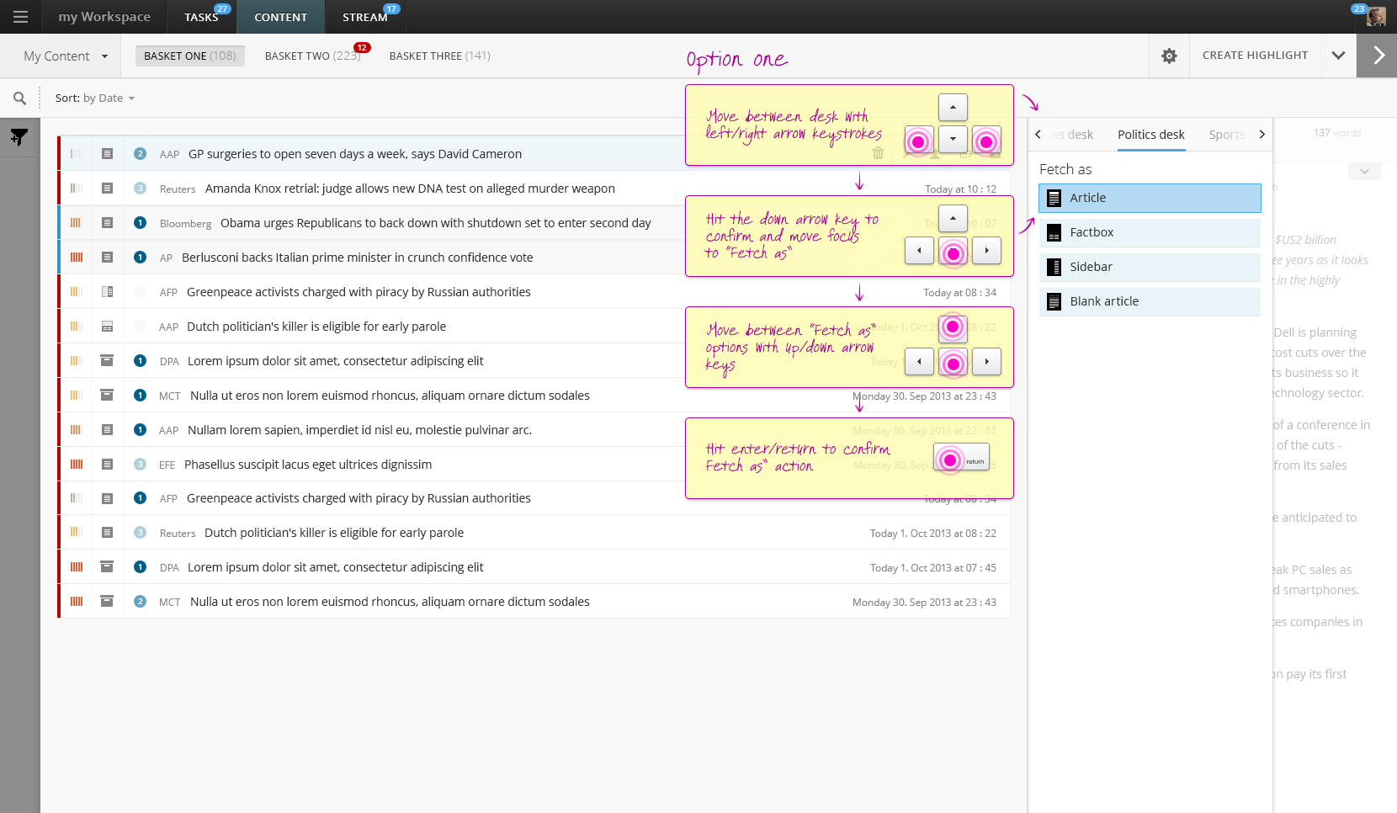The height and width of the screenshot is (813, 1397).
Task: Click the text type icon in the Phasellus suscipit row
Action: pos(107,465)
